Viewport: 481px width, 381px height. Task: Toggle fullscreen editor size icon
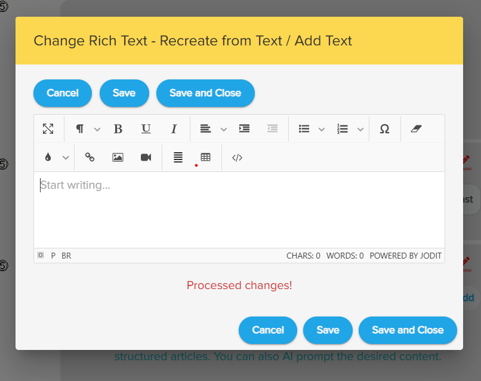pos(48,129)
